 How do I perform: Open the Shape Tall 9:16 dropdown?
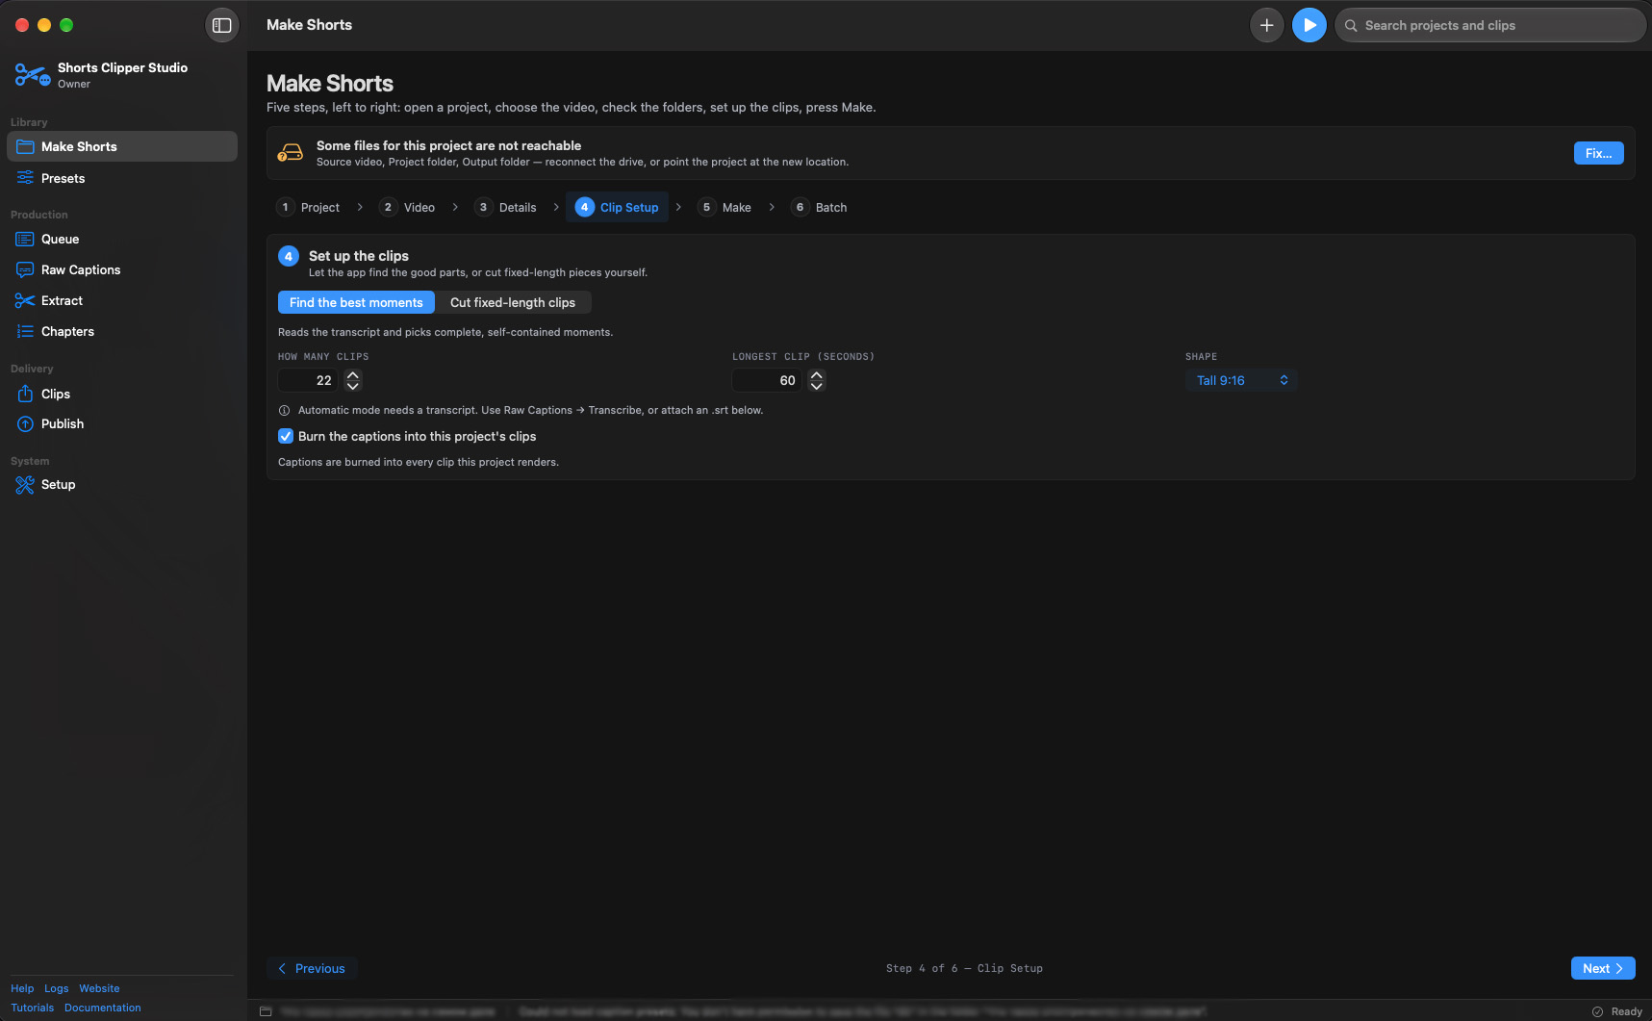click(1241, 380)
